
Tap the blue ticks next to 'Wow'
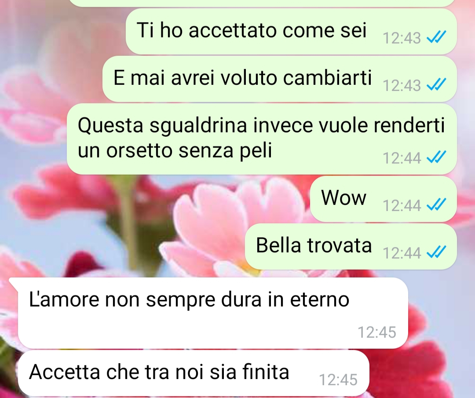point(436,204)
